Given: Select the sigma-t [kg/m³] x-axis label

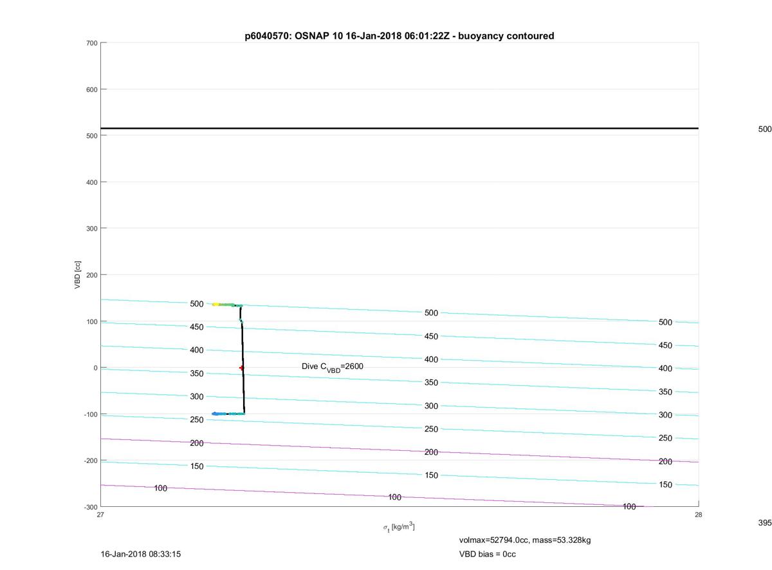Looking at the screenshot, I should (x=399, y=527).
